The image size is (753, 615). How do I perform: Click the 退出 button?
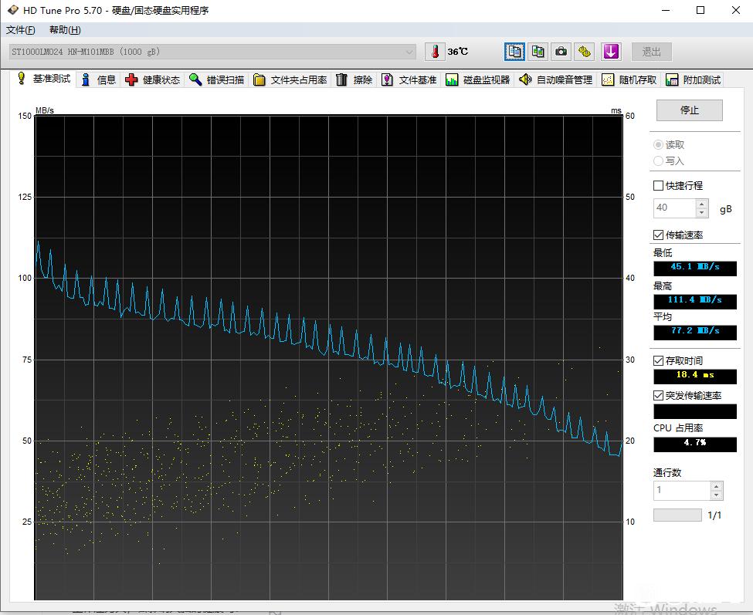click(x=651, y=52)
